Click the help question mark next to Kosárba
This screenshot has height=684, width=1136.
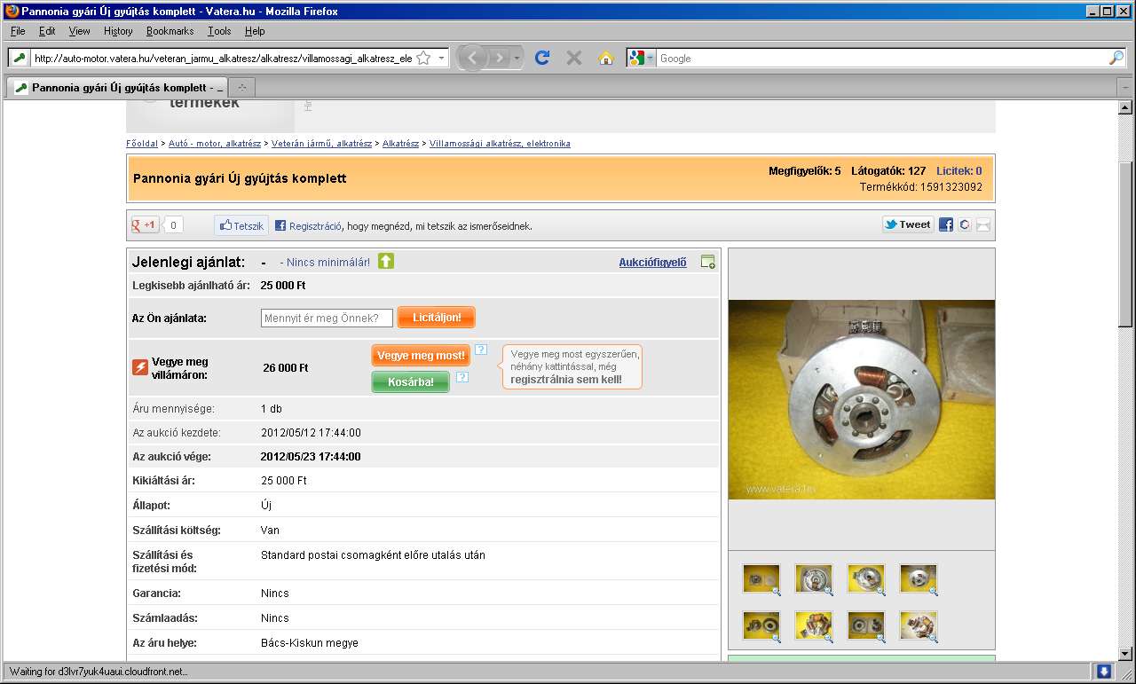click(x=462, y=377)
